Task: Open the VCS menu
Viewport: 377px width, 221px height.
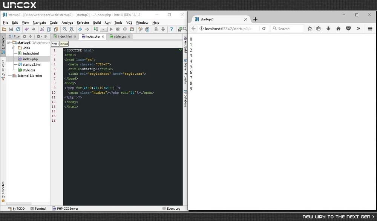Action: tap(129, 23)
